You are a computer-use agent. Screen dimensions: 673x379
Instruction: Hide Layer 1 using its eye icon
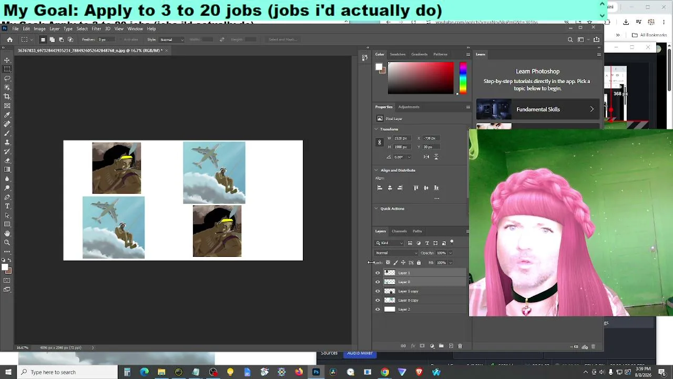378,273
